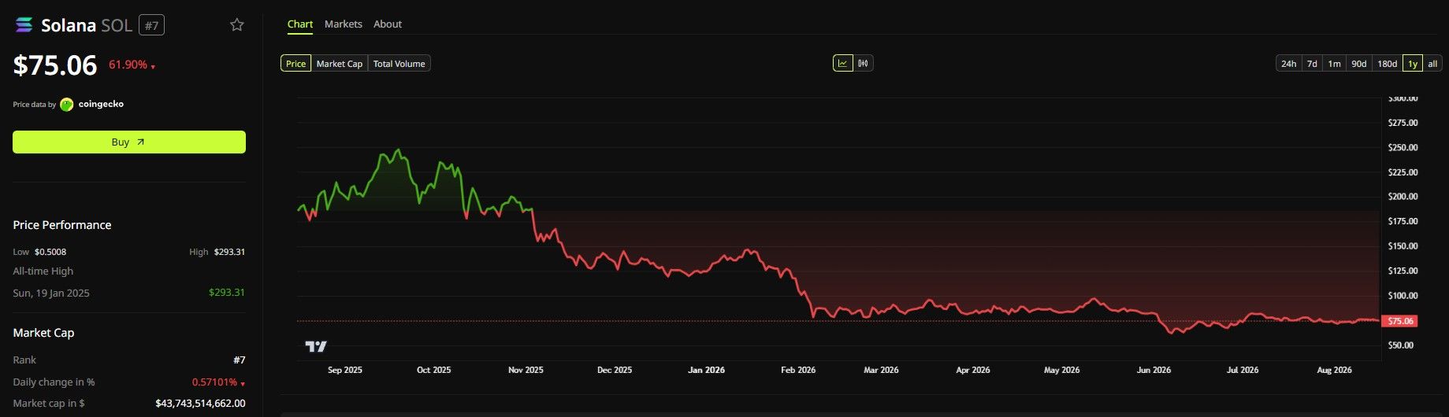Click the red $75.06 price tag on axis
Viewport: 1449px width, 417px height.
[x=1399, y=321]
